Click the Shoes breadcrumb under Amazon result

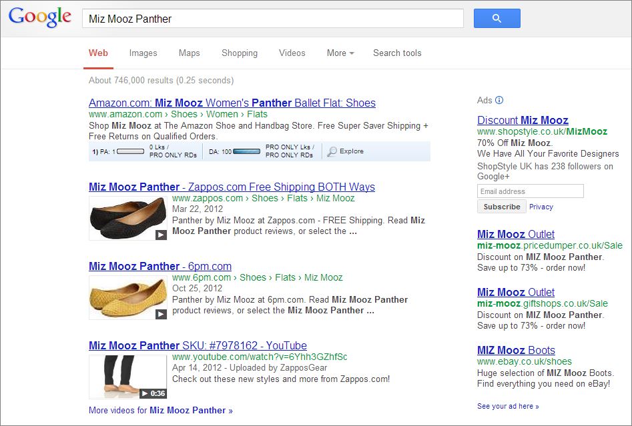click(184, 115)
